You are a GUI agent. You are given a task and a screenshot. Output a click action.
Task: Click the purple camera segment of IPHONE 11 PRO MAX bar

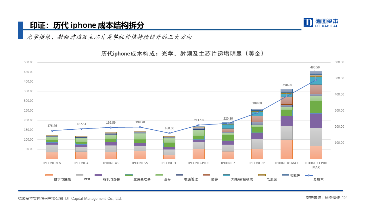coord(316,120)
